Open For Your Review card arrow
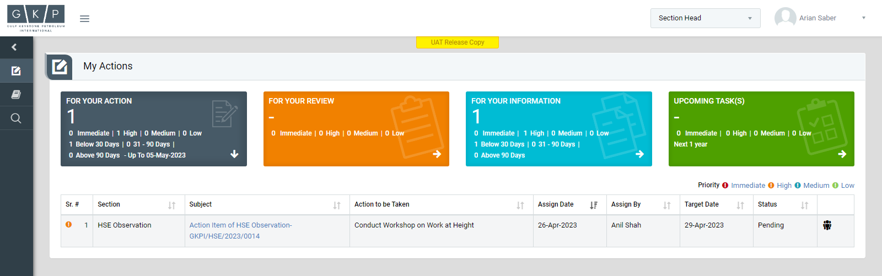 point(437,154)
